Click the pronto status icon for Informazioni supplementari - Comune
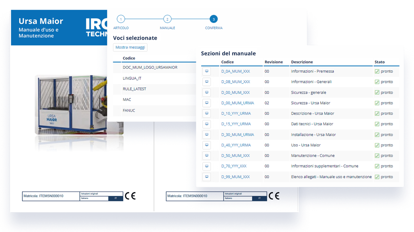The width and height of the screenshot is (414, 232). click(x=377, y=166)
